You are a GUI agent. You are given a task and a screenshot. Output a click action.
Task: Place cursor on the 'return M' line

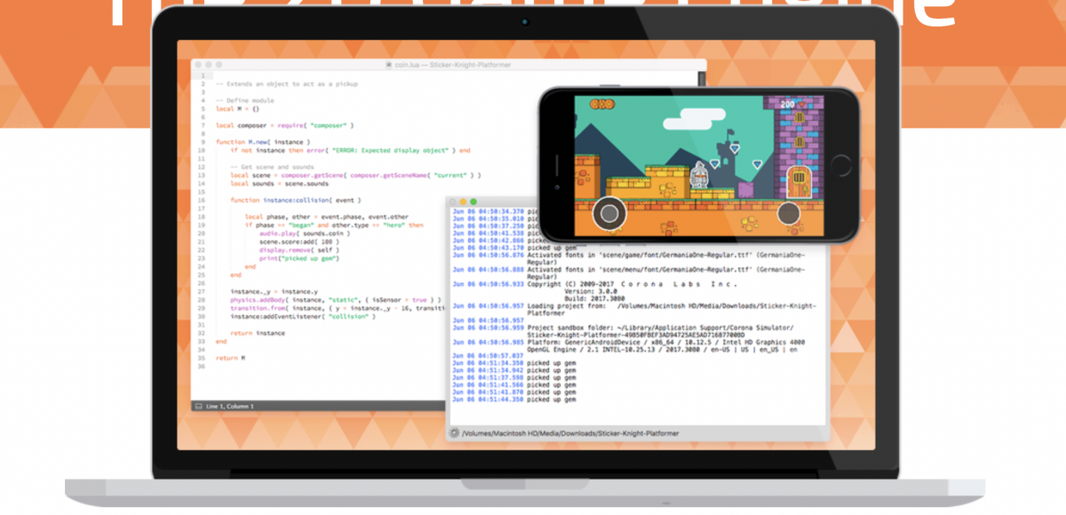click(230, 357)
